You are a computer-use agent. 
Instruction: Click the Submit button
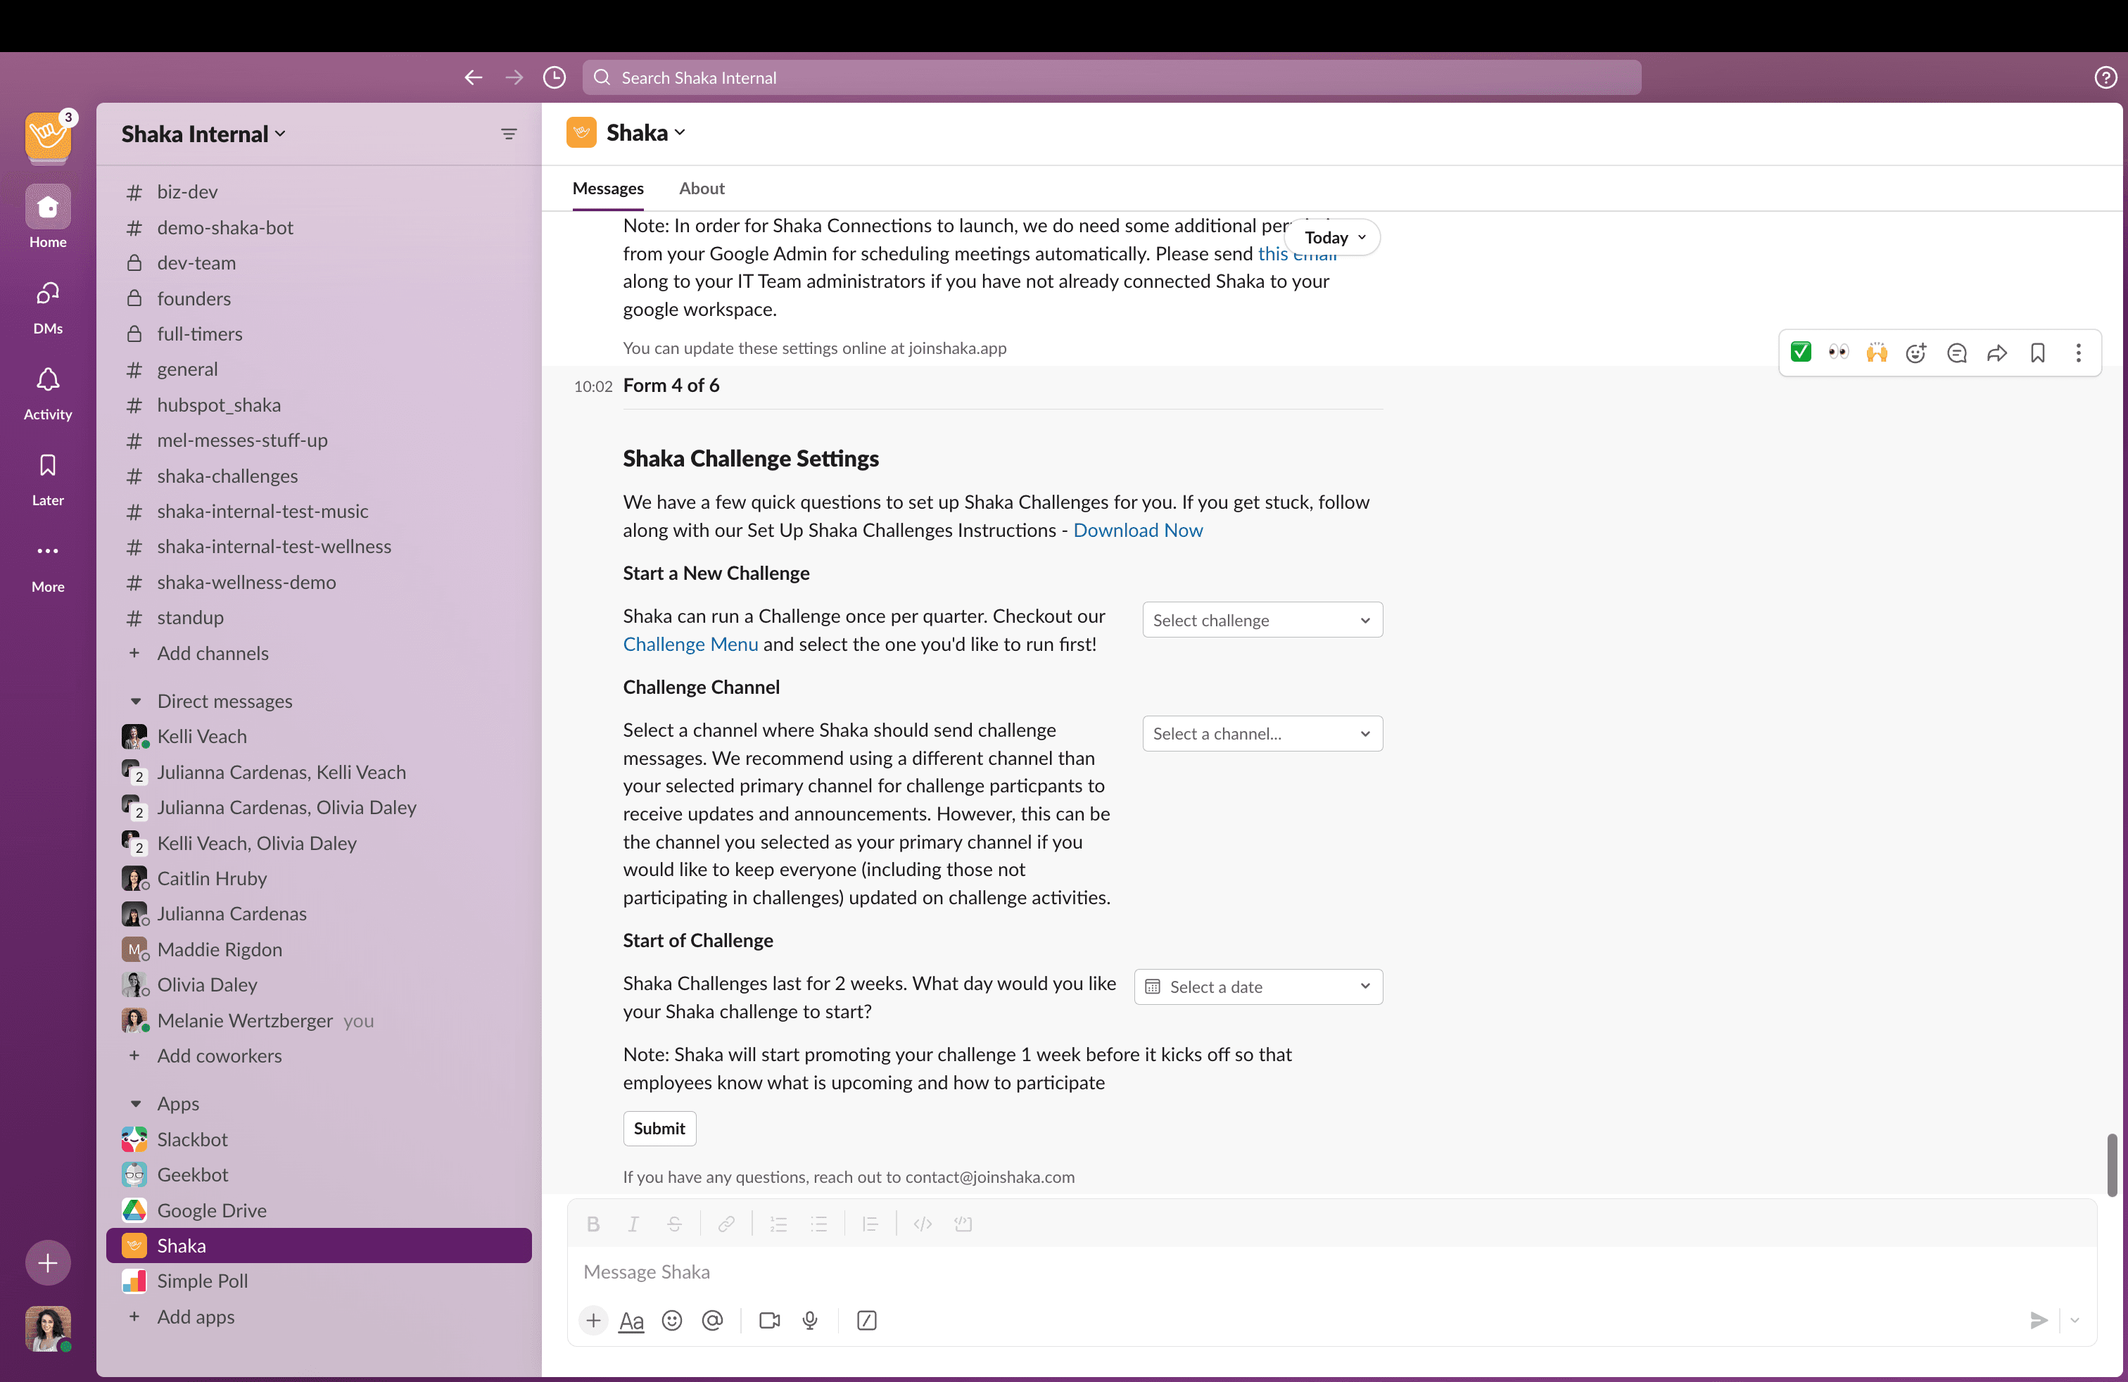659,1128
